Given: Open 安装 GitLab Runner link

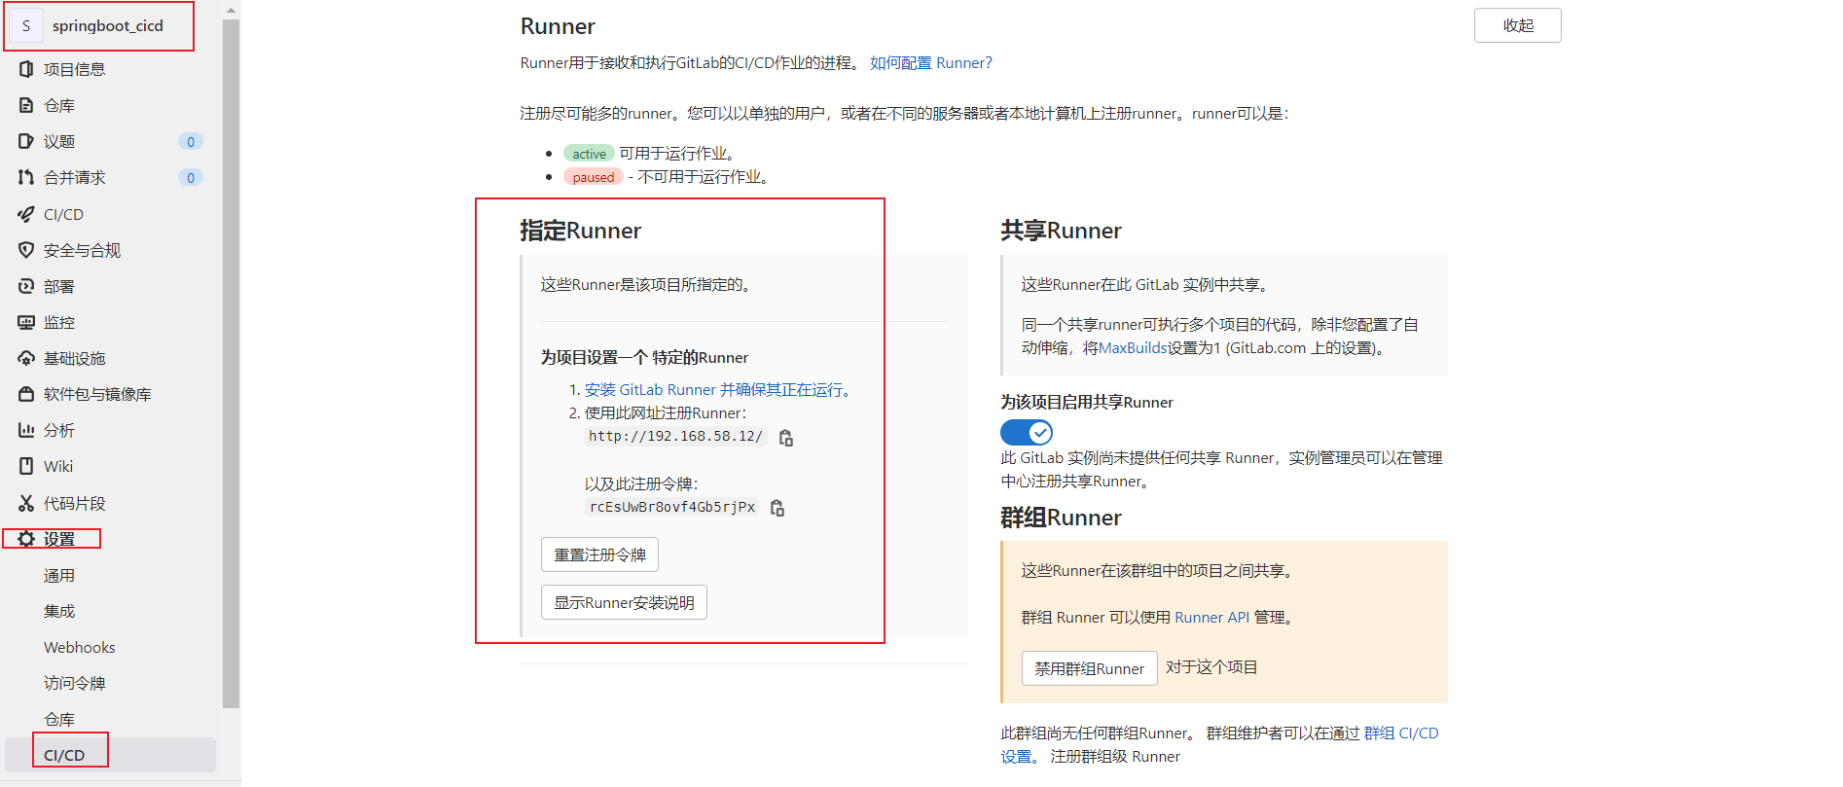Looking at the screenshot, I should click(720, 389).
